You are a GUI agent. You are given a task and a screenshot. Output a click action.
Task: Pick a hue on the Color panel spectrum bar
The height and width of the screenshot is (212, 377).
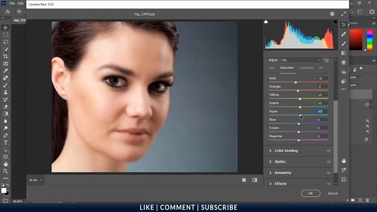tap(370, 40)
